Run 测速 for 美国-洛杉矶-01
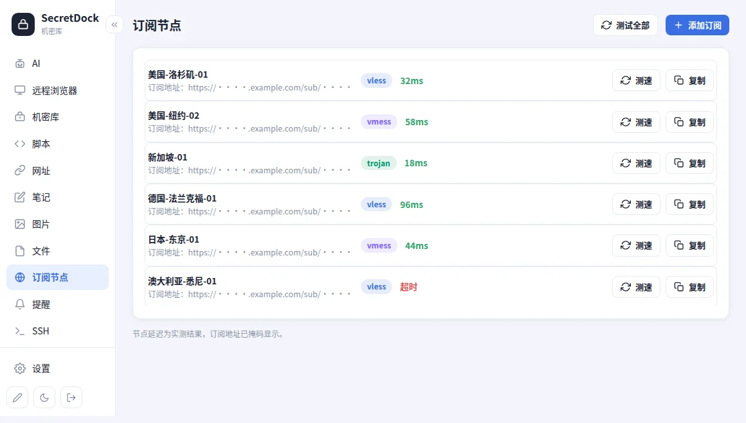Screen dimensions: 746x423 click(x=636, y=81)
